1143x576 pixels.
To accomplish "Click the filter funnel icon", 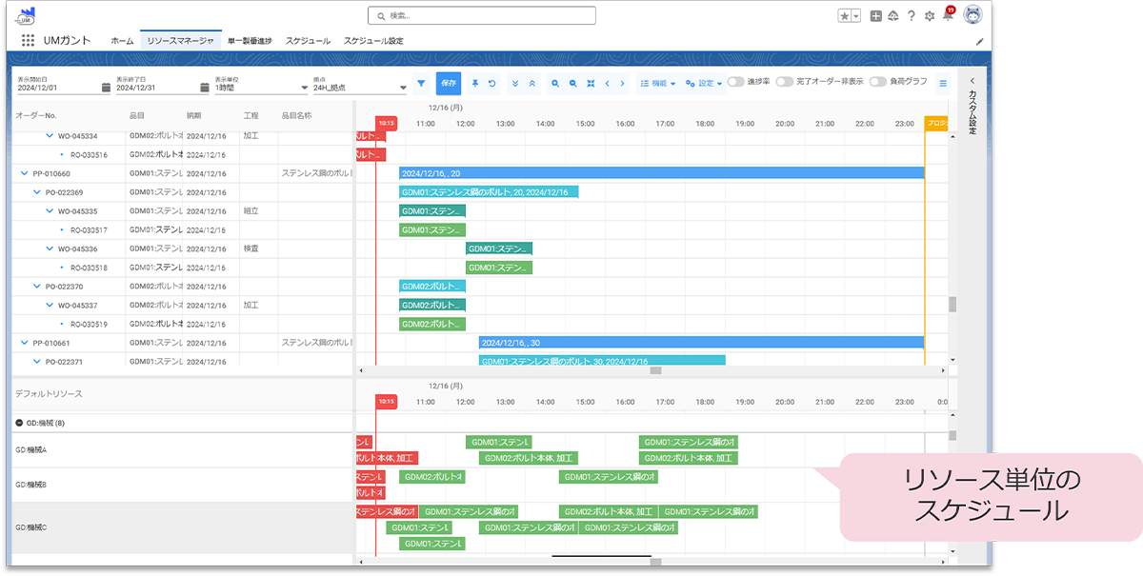I will click(421, 84).
